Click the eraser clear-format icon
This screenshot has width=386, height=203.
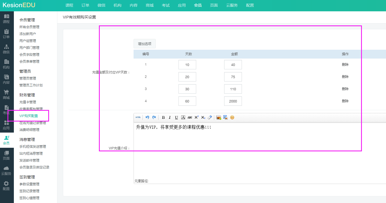click(210, 117)
